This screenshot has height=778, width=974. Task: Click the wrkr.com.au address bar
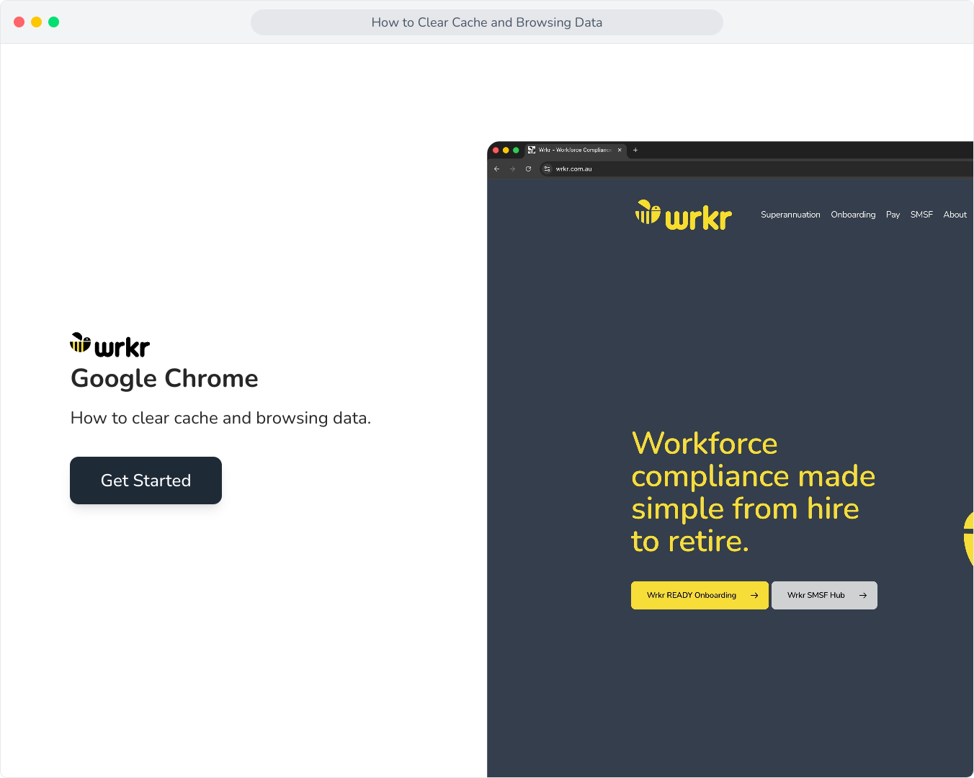tap(756, 169)
